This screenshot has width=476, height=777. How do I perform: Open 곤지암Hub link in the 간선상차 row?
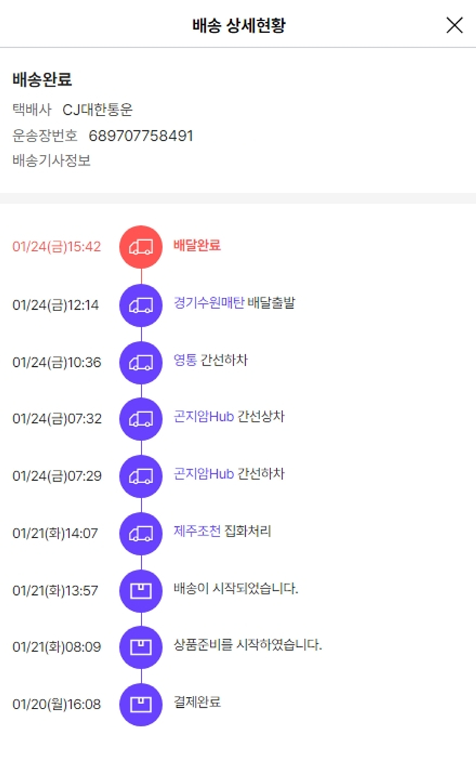click(x=204, y=417)
